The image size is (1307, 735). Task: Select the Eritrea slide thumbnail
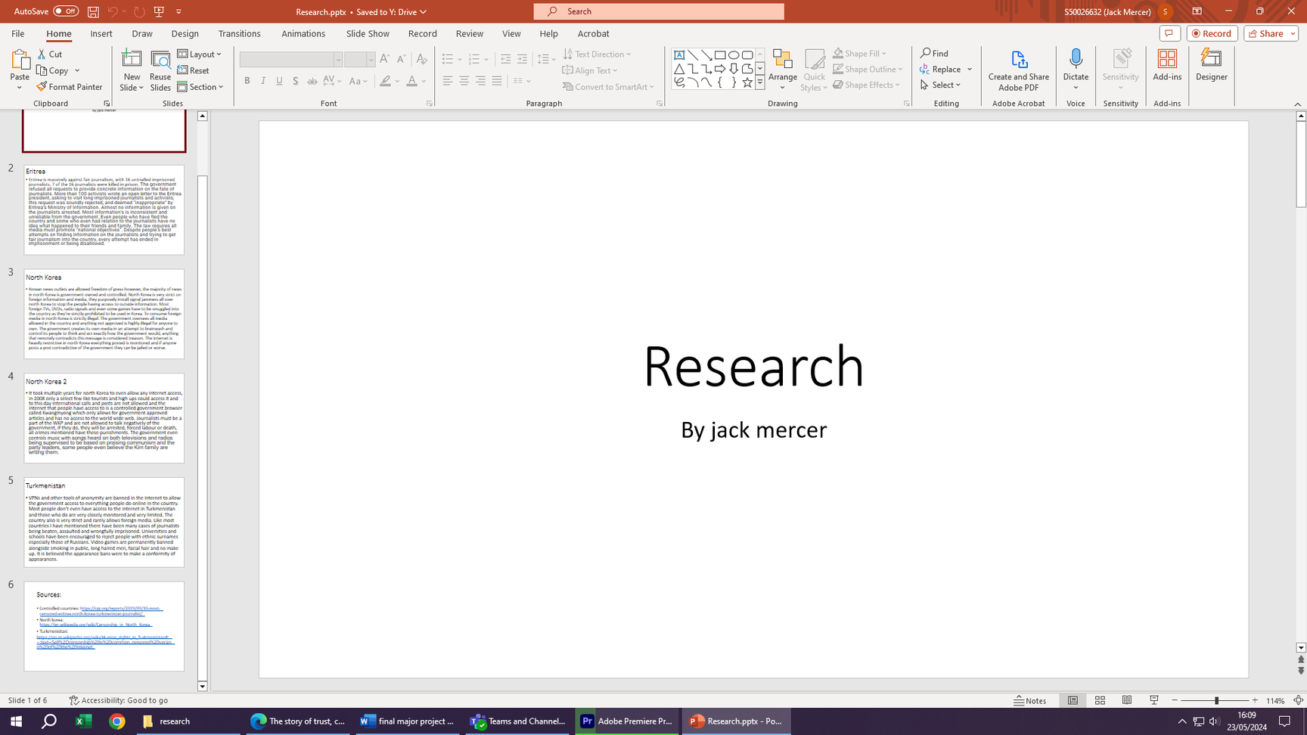click(104, 210)
